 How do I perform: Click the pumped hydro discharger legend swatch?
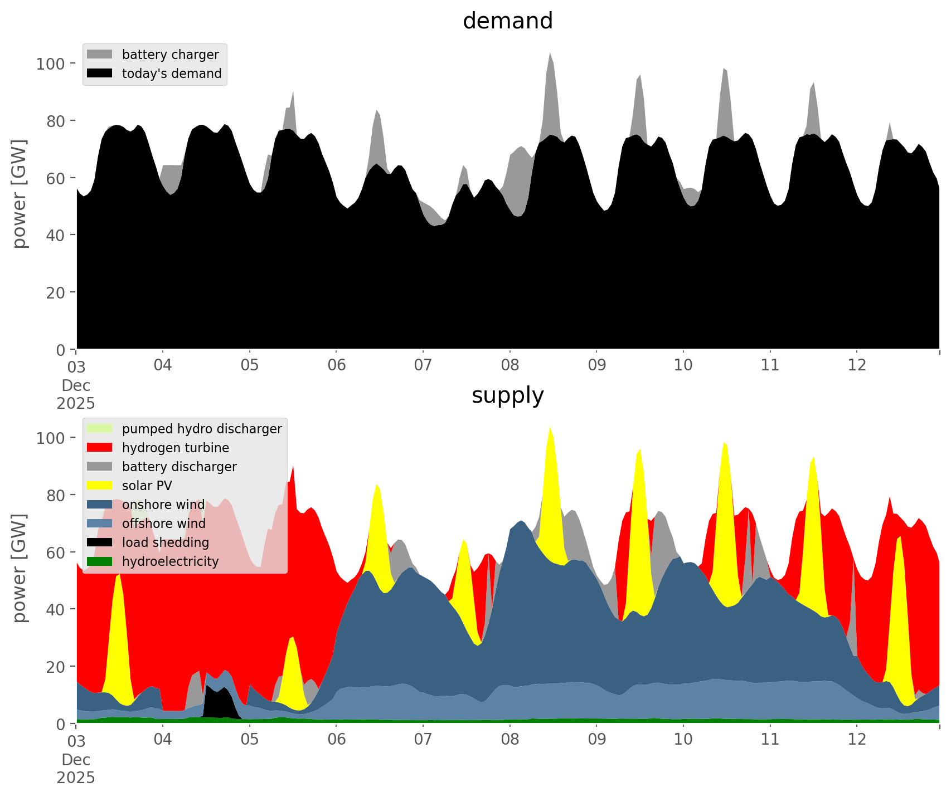click(x=100, y=429)
